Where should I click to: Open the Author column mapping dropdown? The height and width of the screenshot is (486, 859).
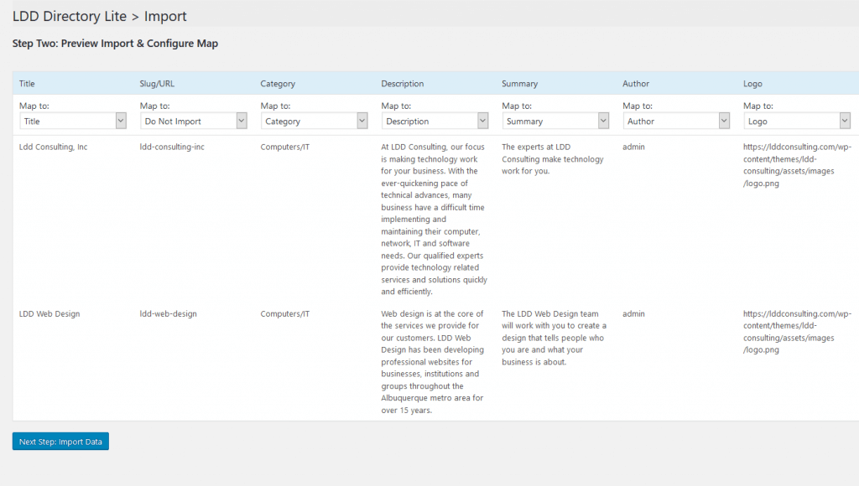pos(676,121)
